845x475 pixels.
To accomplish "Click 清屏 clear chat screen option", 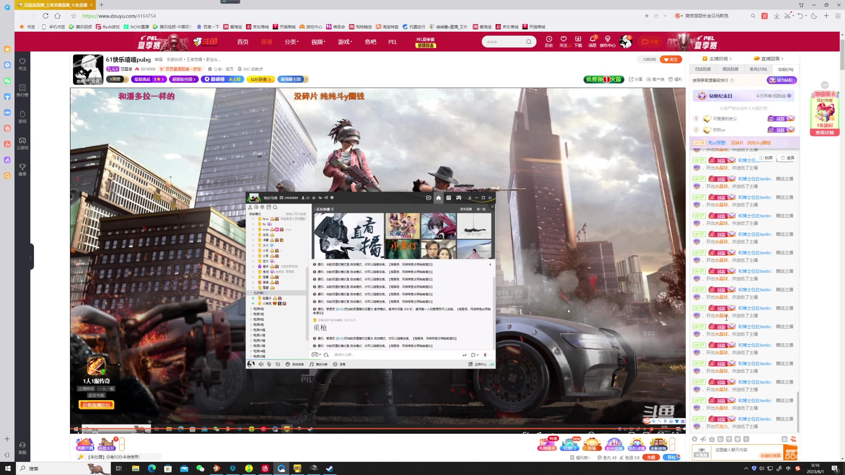I will [x=788, y=158].
